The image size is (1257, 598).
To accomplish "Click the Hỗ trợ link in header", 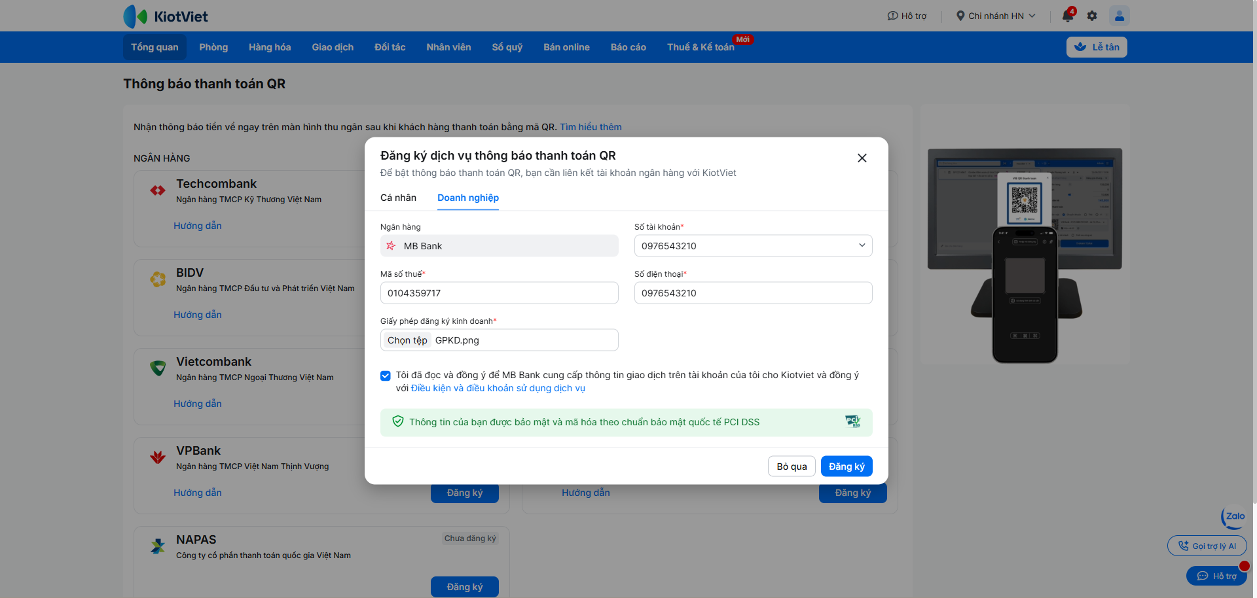I will pos(907,16).
